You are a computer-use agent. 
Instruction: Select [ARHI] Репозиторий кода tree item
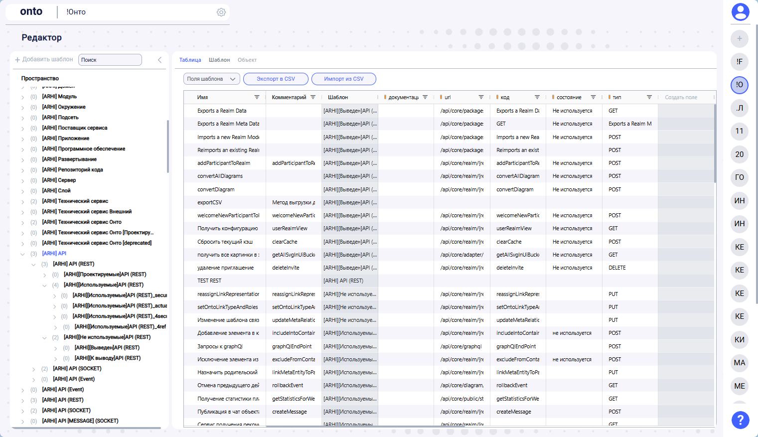coord(72,170)
